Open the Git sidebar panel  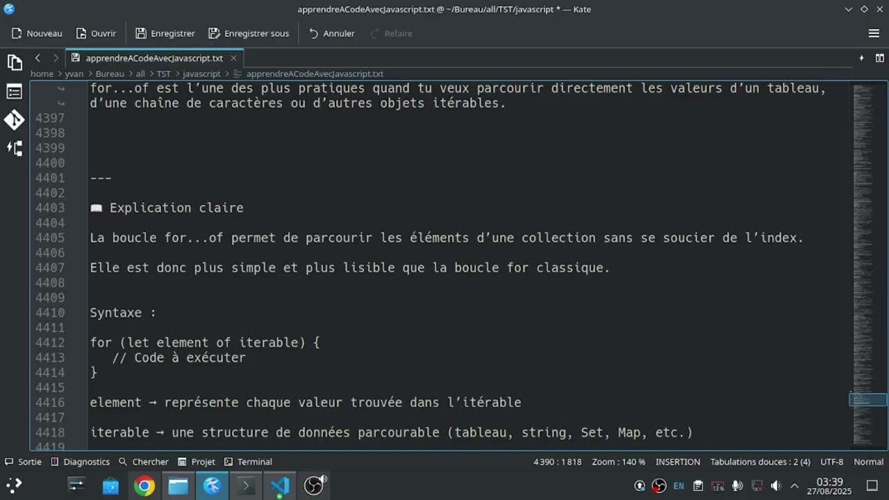(x=15, y=120)
